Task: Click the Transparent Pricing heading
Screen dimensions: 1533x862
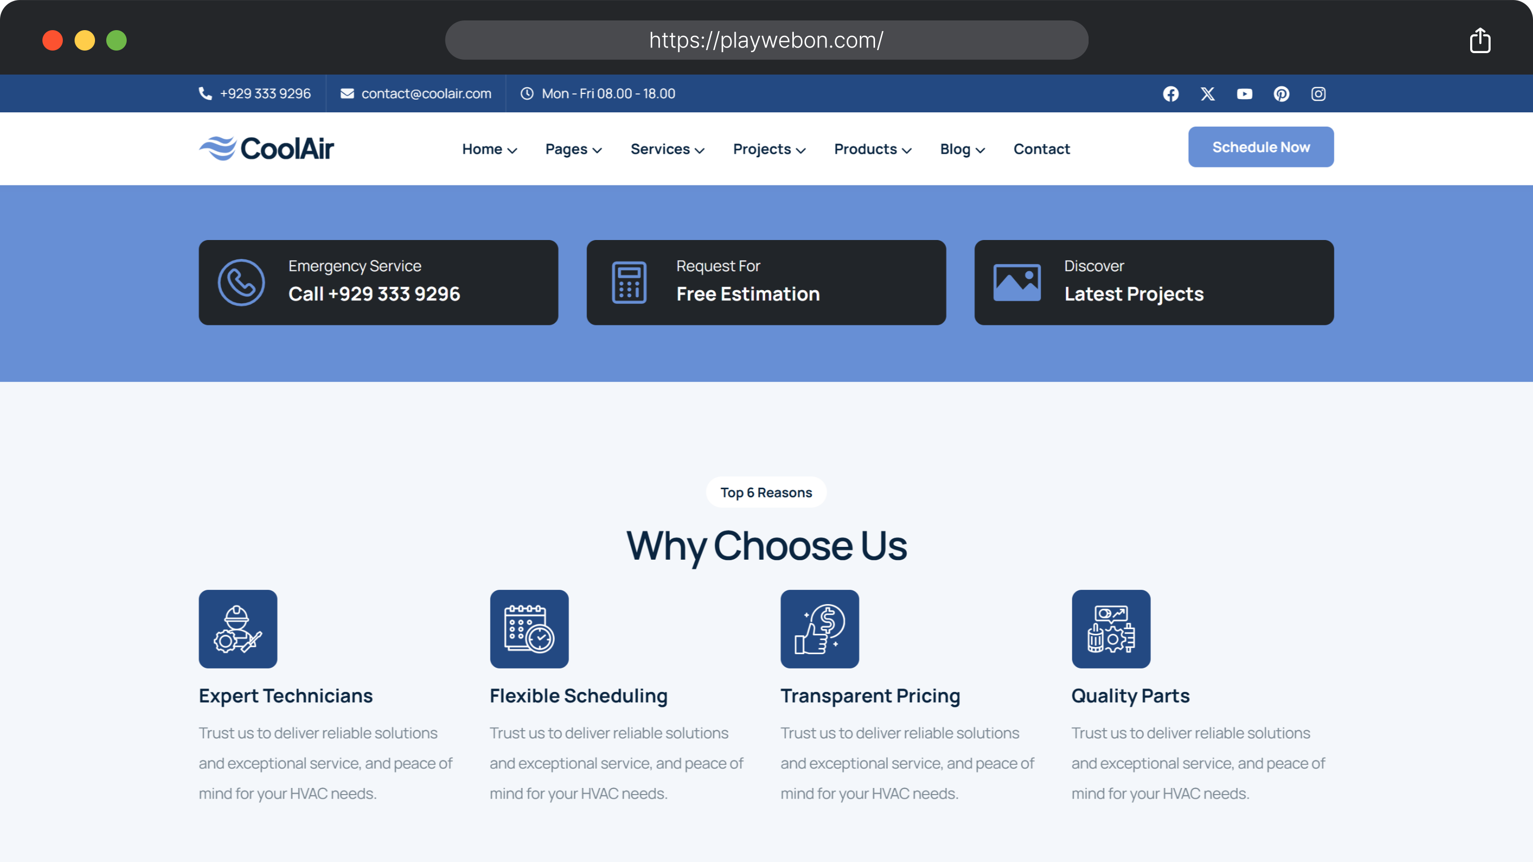Action: [x=870, y=696]
